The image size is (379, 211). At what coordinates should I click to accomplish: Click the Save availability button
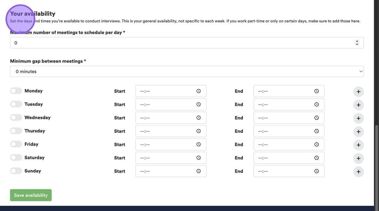point(31,195)
